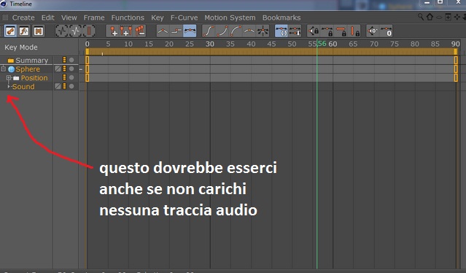Screen dimensions: 466x273
Task: Apply ease in-out S-curve icon
Action: (x=209, y=31)
